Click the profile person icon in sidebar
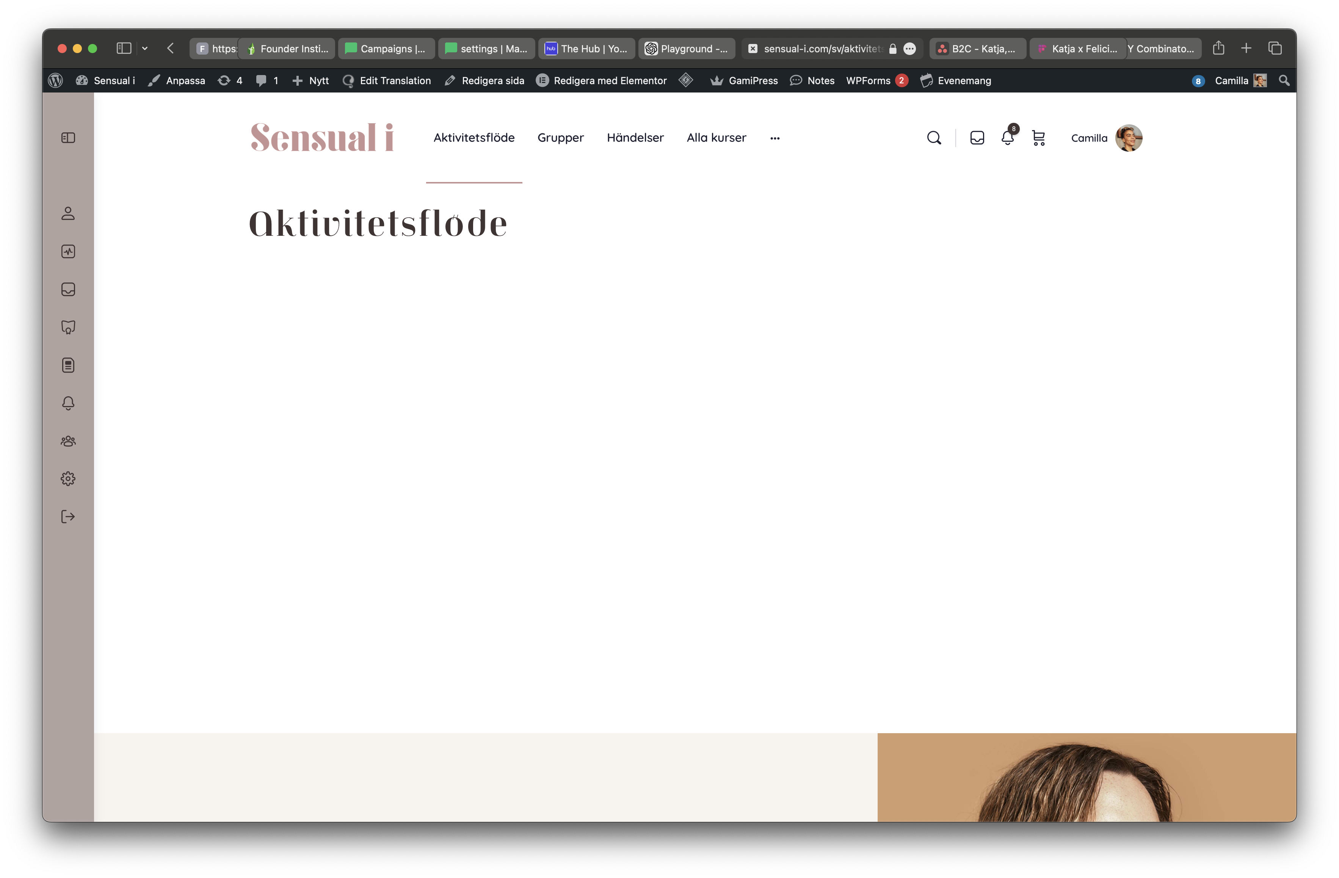 pyautogui.click(x=68, y=213)
